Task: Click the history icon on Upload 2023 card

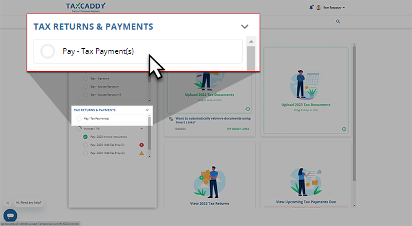Action: click(x=344, y=129)
